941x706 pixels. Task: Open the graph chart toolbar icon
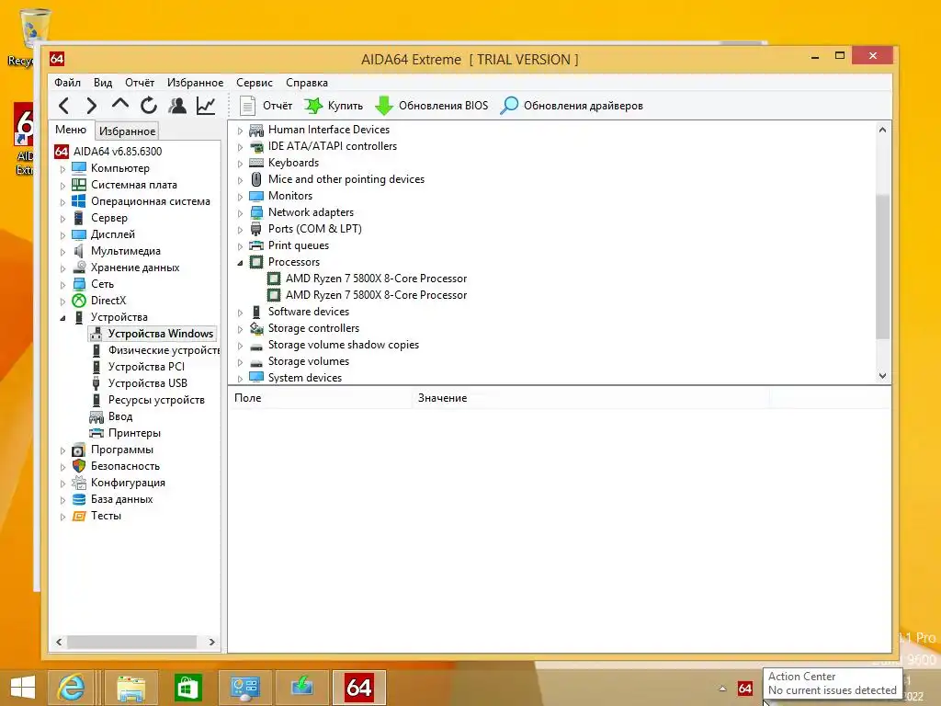[x=206, y=106]
